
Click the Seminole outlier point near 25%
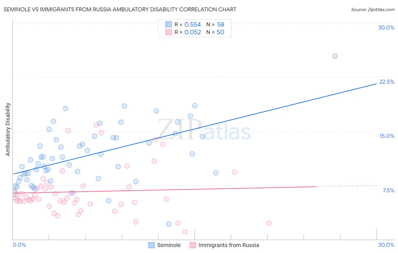click(x=335, y=56)
